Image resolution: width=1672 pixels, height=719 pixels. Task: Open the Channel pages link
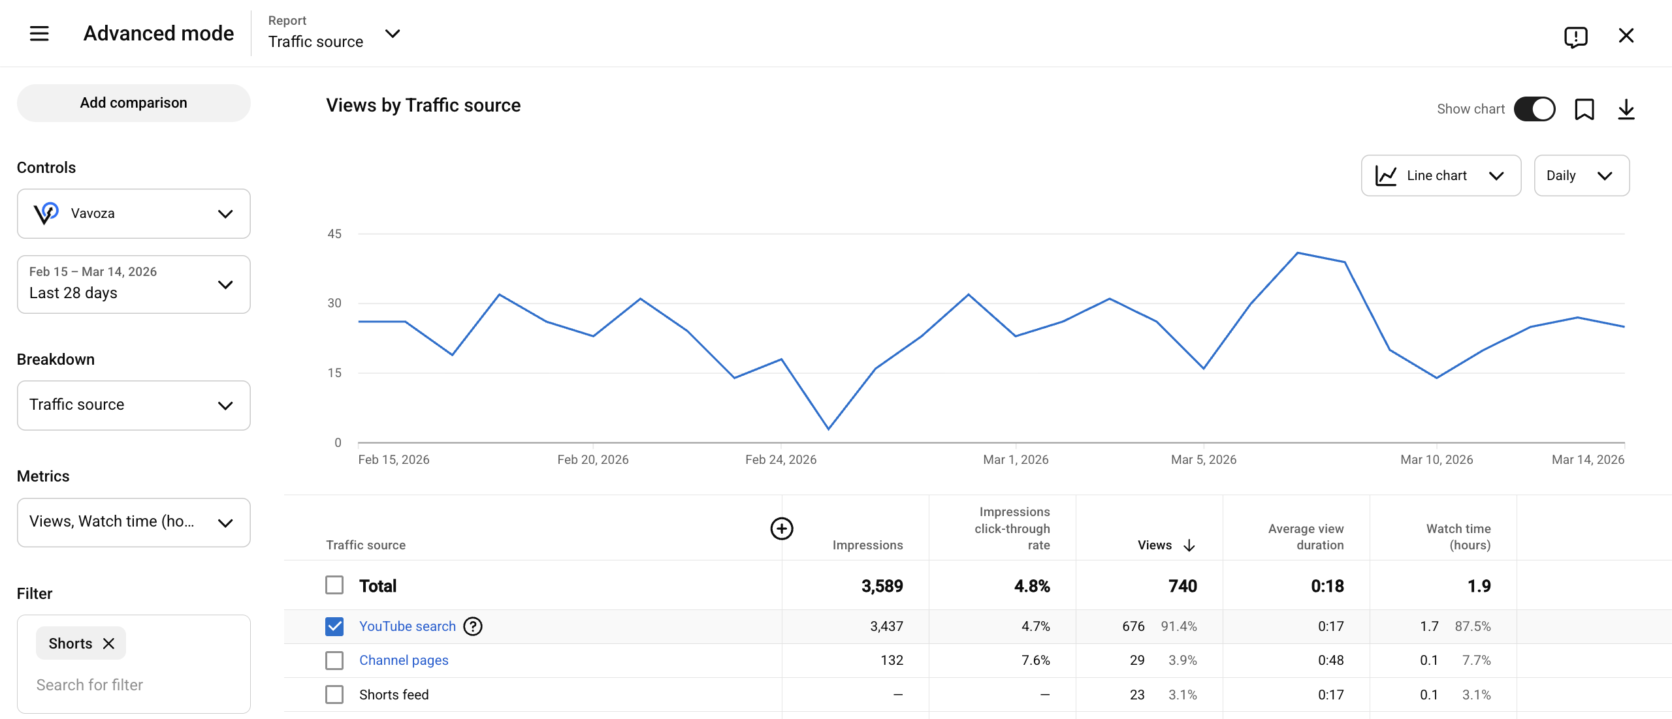pos(403,660)
